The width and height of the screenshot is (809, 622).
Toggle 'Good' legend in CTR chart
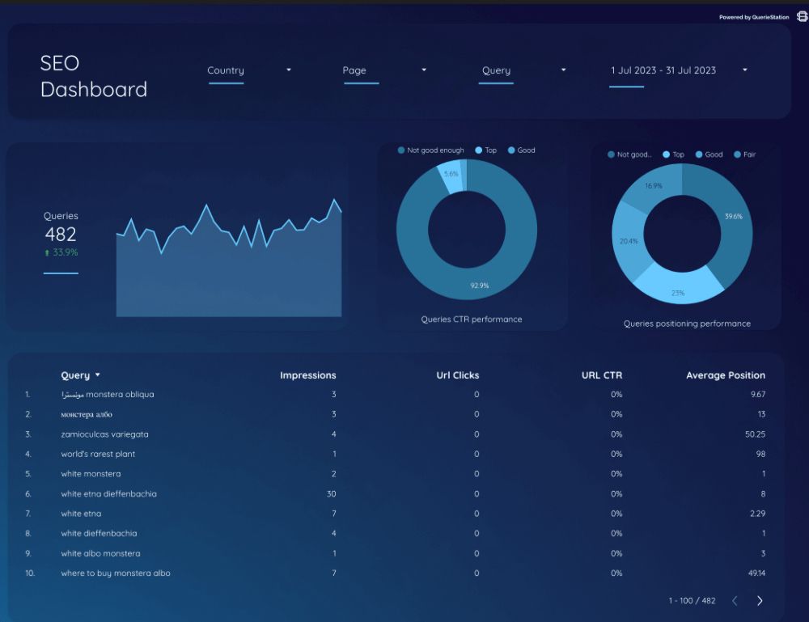521,150
